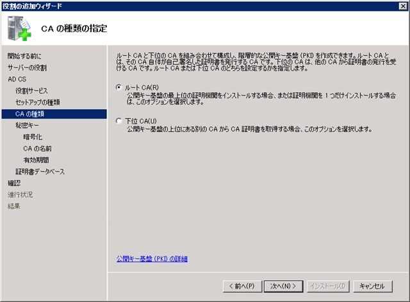Open the 公開キー基盤 (PKI) の詳細 link
The height and width of the screenshot is (302, 410).
coord(152,259)
